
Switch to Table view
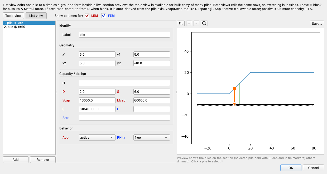click(x=13, y=16)
